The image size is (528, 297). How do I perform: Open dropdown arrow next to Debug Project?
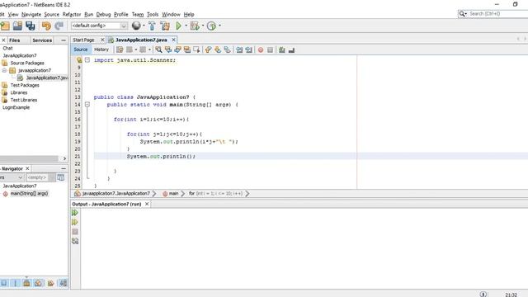(x=203, y=26)
